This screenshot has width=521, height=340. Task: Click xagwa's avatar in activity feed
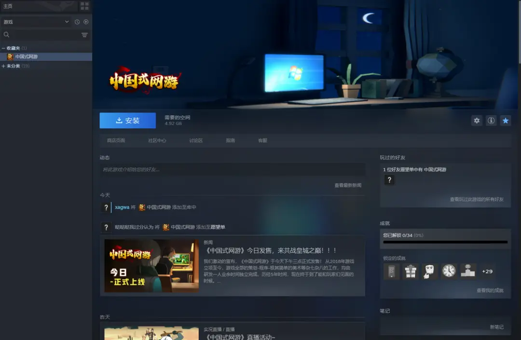pos(106,207)
